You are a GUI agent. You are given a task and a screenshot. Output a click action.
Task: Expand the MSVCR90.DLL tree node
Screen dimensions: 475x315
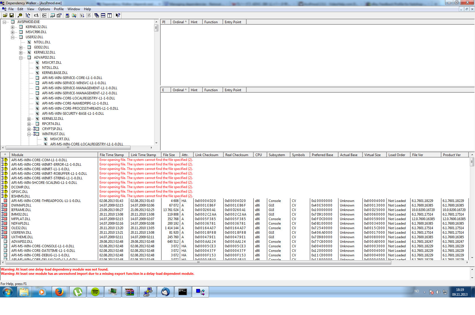pyautogui.click(x=12, y=32)
